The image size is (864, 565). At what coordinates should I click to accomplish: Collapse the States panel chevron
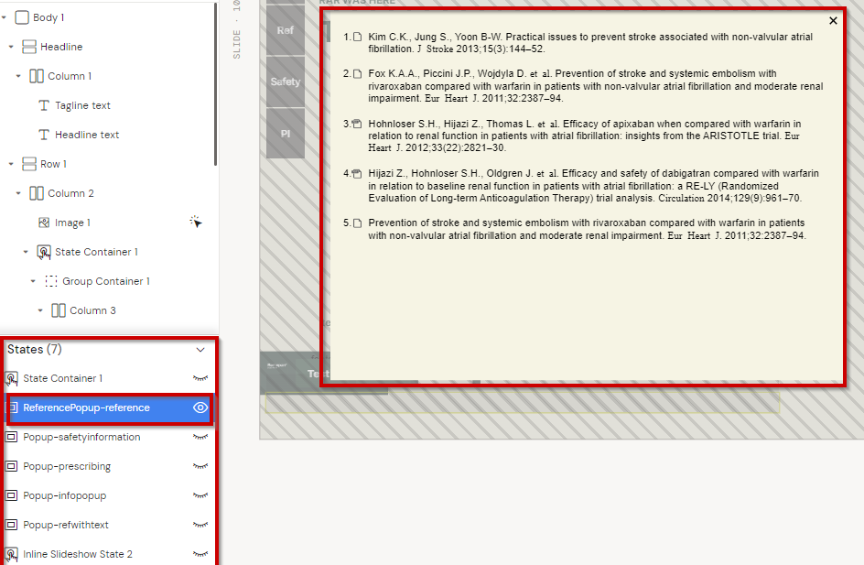(200, 349)
